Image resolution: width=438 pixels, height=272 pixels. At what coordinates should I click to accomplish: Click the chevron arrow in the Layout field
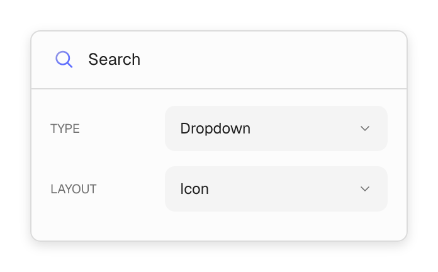click(365, 189)
